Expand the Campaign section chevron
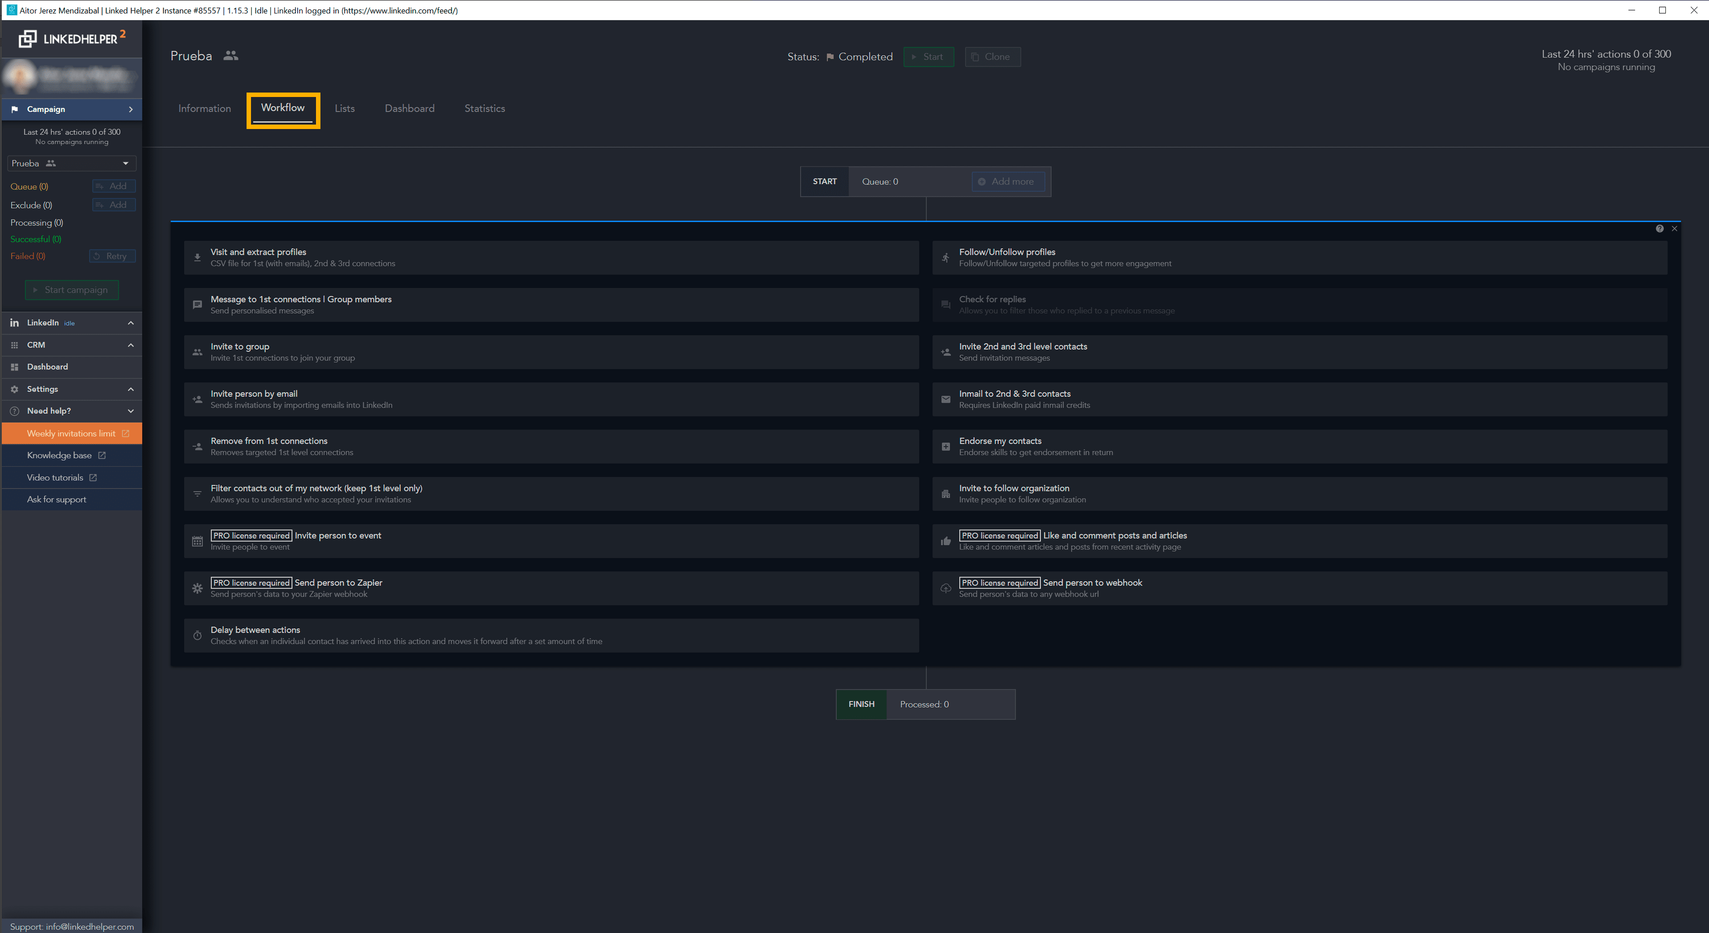1709x933 pixels. (x=131, y=109)
